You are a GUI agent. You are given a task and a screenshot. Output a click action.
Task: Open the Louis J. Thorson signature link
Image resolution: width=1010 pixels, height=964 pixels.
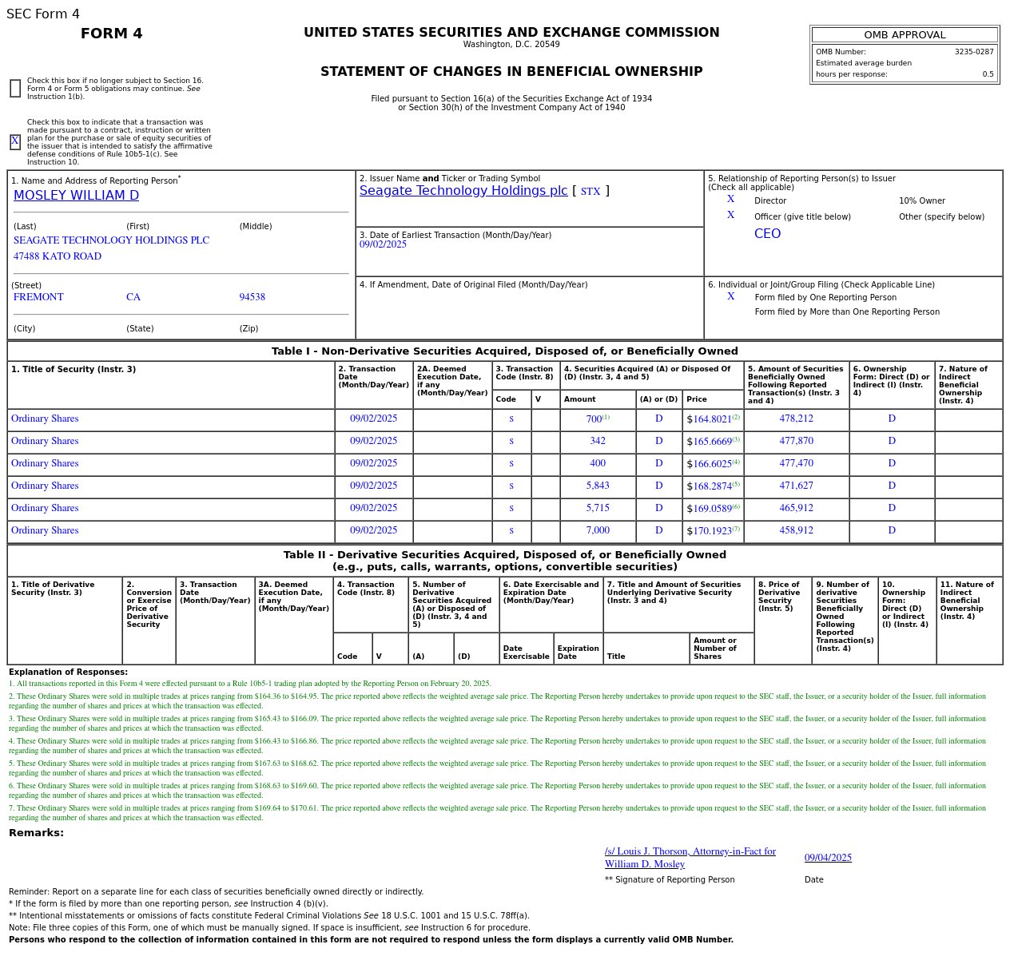click(690, 858)
